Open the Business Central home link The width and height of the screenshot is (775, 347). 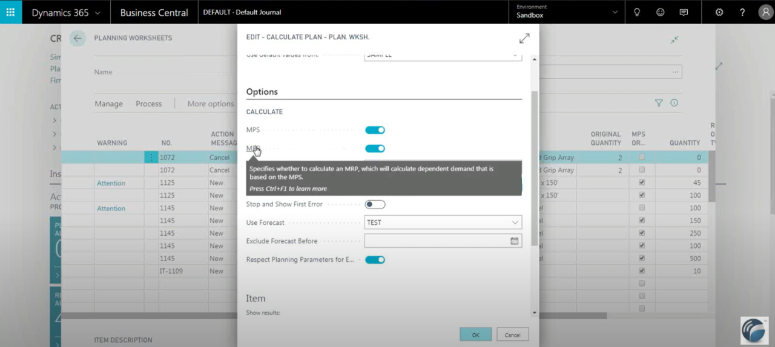pyautogui.click(x=154, y=12)
